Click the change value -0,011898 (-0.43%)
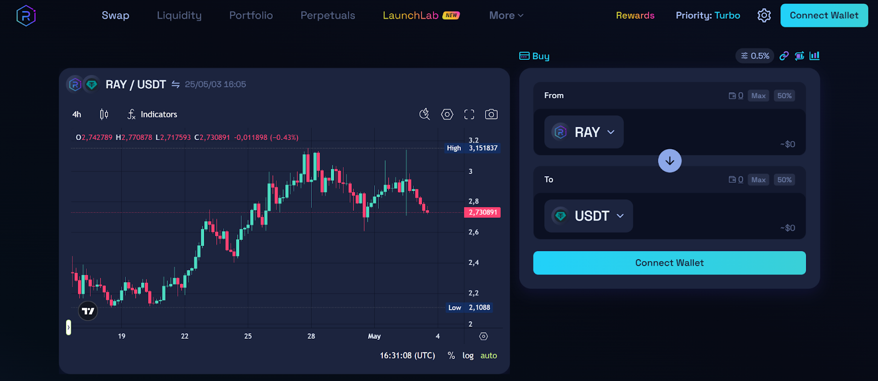This screenshot has width=878, height=381. (x=266, y=137)
